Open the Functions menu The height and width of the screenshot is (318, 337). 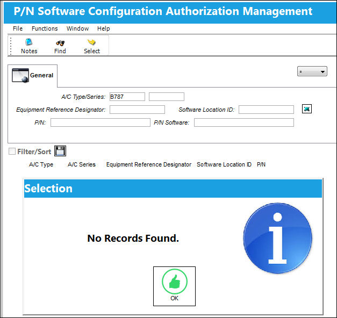[45, 28]
